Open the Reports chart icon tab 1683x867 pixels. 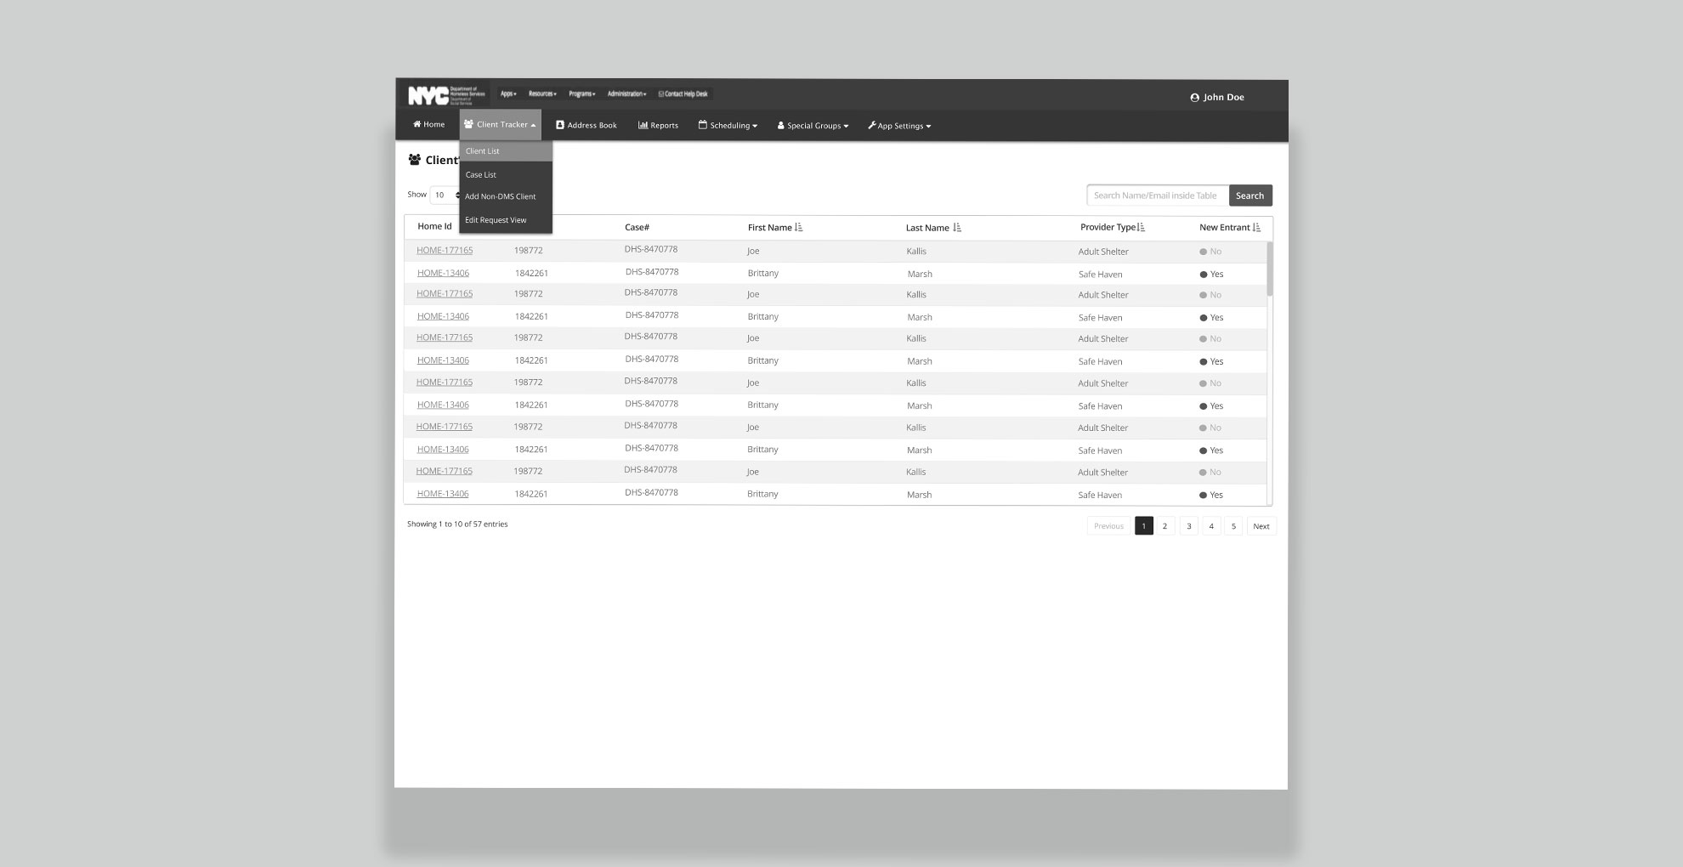click(x=643, y=125)
